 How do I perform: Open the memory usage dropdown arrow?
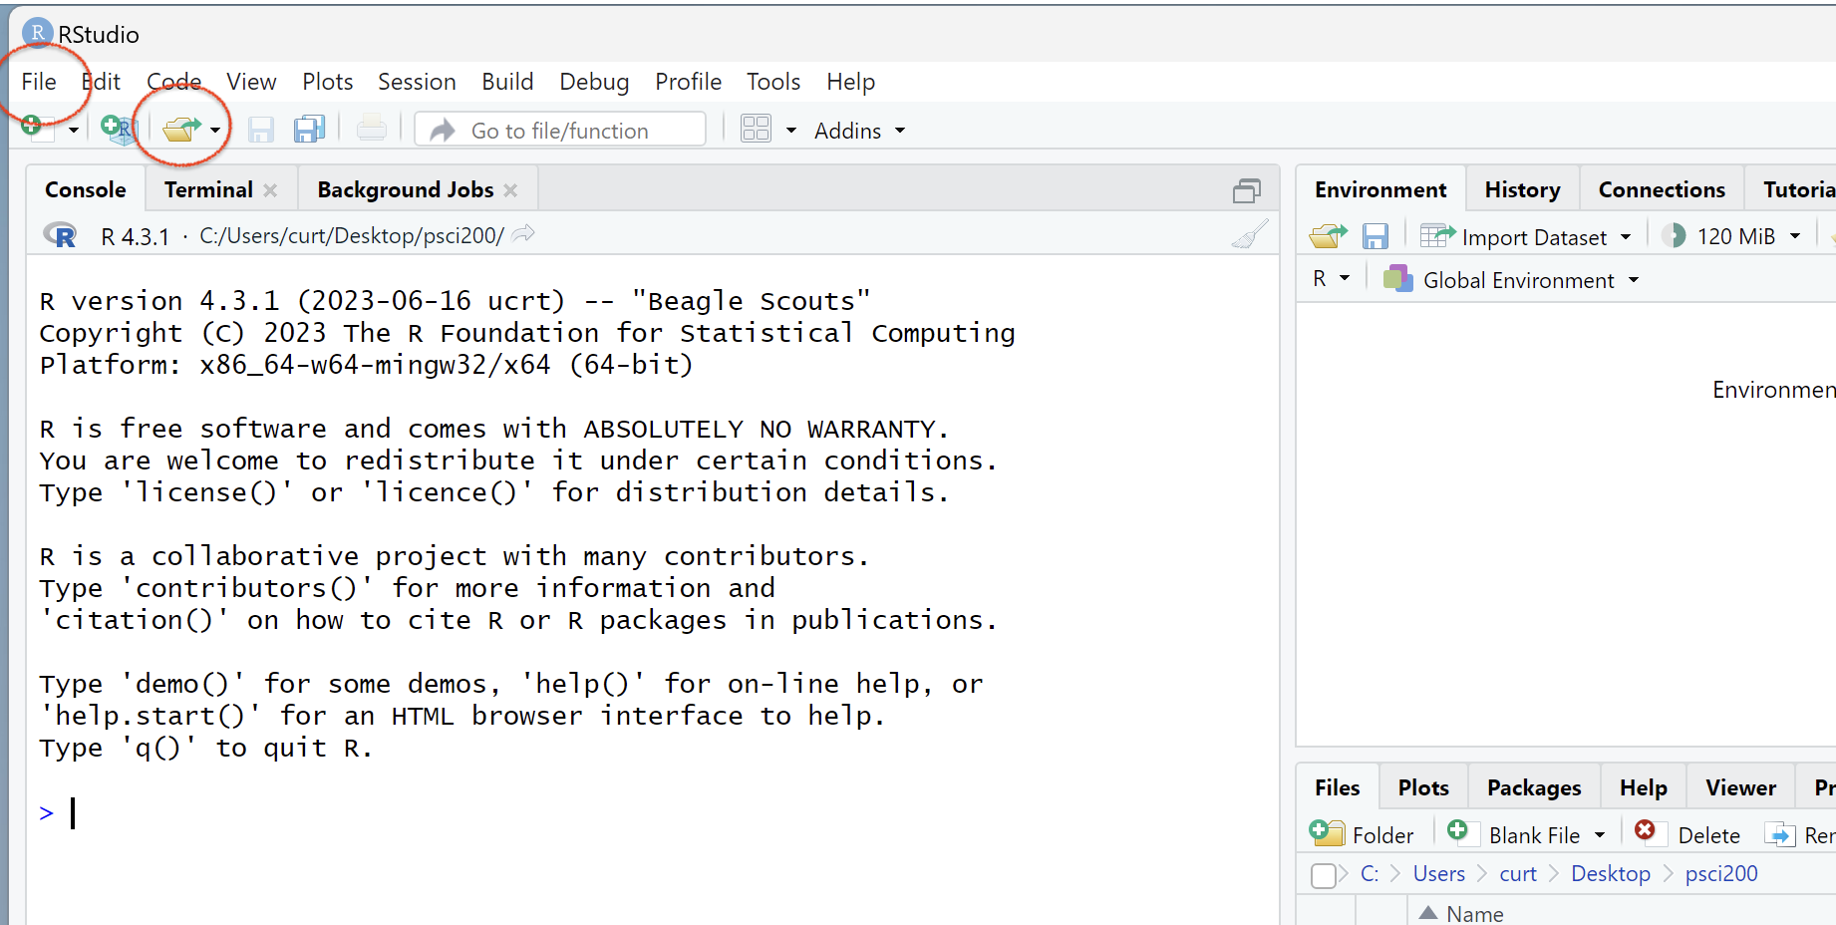tap(1795, 236)
